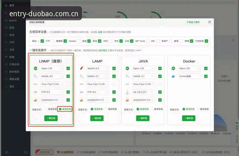Click 一键安装 button in the JAVA card

(143, 118)
